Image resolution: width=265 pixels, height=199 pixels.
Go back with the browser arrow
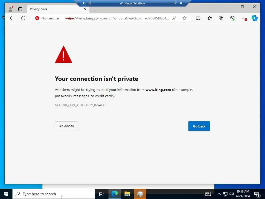12,18
